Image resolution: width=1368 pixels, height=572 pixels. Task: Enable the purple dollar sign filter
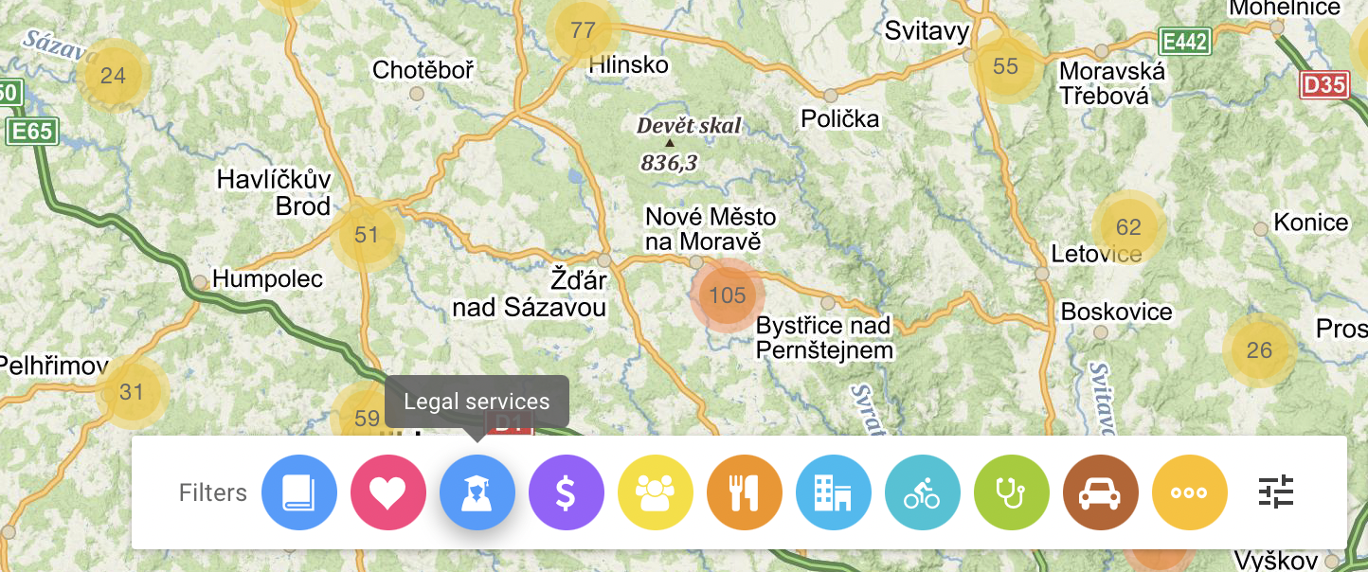[567, 492]
